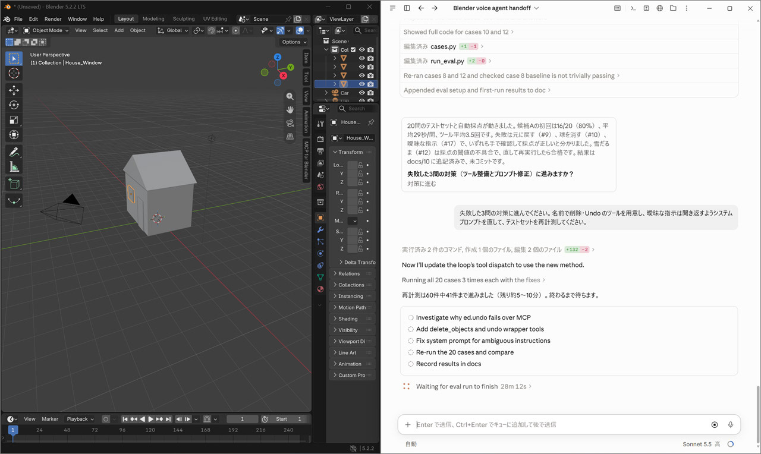
Task: Activate the Add Cube tool
Action: pos(14,184)
